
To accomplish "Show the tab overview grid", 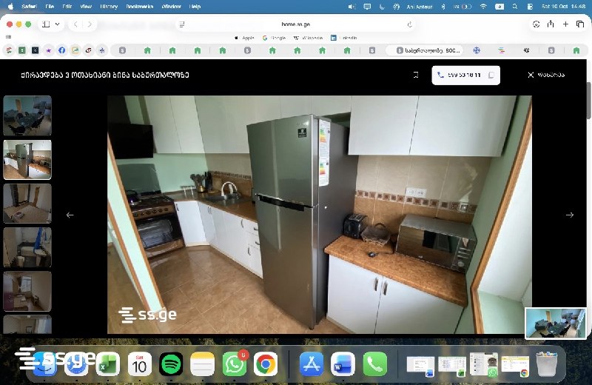I will (580, 24).
